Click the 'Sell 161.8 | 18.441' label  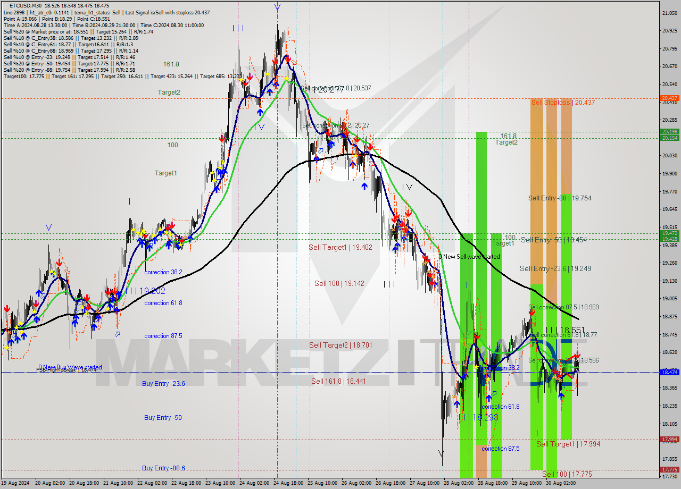[x=338, y=381]
